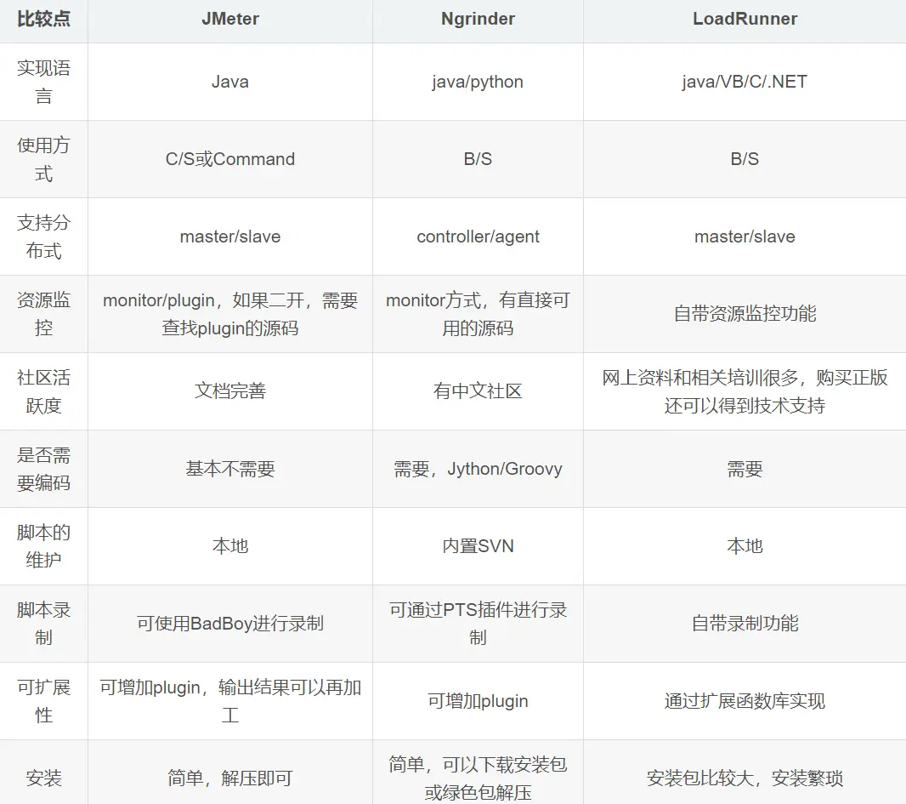Select the 支持分布式 row label

[x=43, y=237]
